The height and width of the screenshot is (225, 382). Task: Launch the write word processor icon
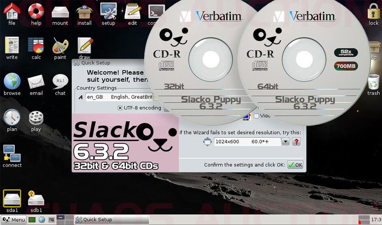tap(12, 45)
